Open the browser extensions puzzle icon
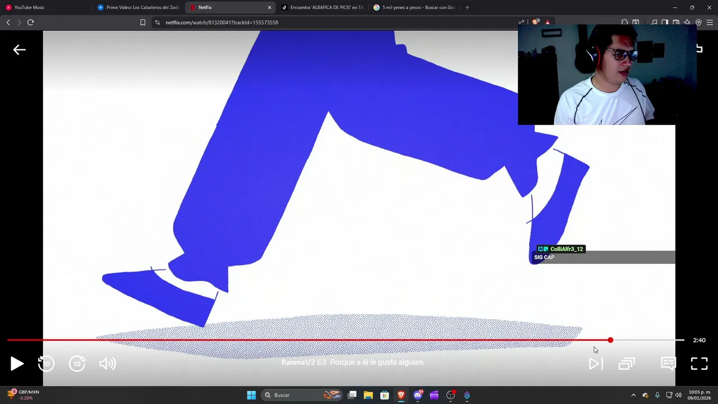The image size is (718, 404). [624, 22]
